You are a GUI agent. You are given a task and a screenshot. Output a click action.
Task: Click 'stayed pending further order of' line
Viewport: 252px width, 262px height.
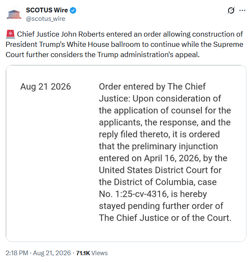161,206
